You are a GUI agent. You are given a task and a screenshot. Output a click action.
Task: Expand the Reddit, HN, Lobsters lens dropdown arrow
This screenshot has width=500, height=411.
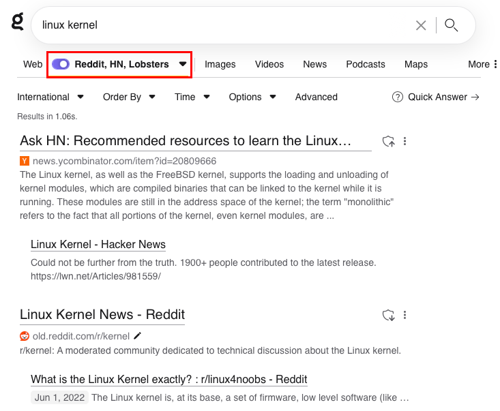183,64
